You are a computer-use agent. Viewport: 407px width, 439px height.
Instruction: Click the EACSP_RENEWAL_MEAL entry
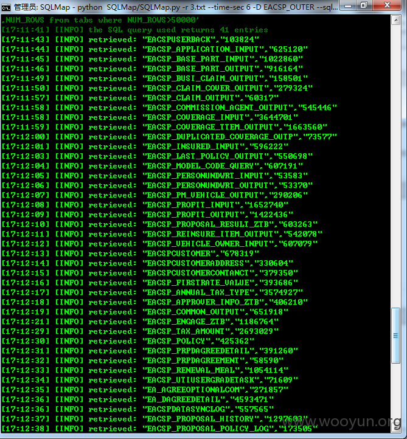click(145, 370)
